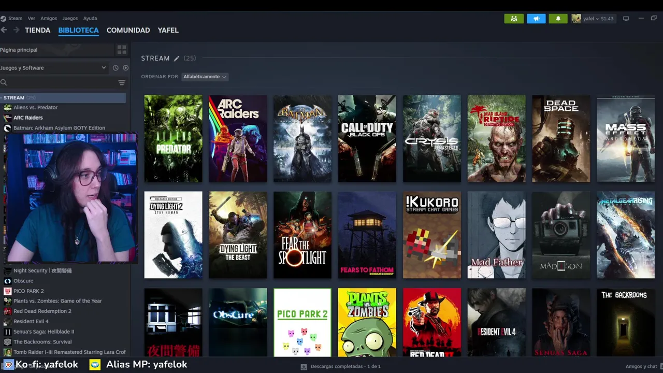The image size is (663, 373).
Task: Open the green notifications bell
Action: click(558, 19)
